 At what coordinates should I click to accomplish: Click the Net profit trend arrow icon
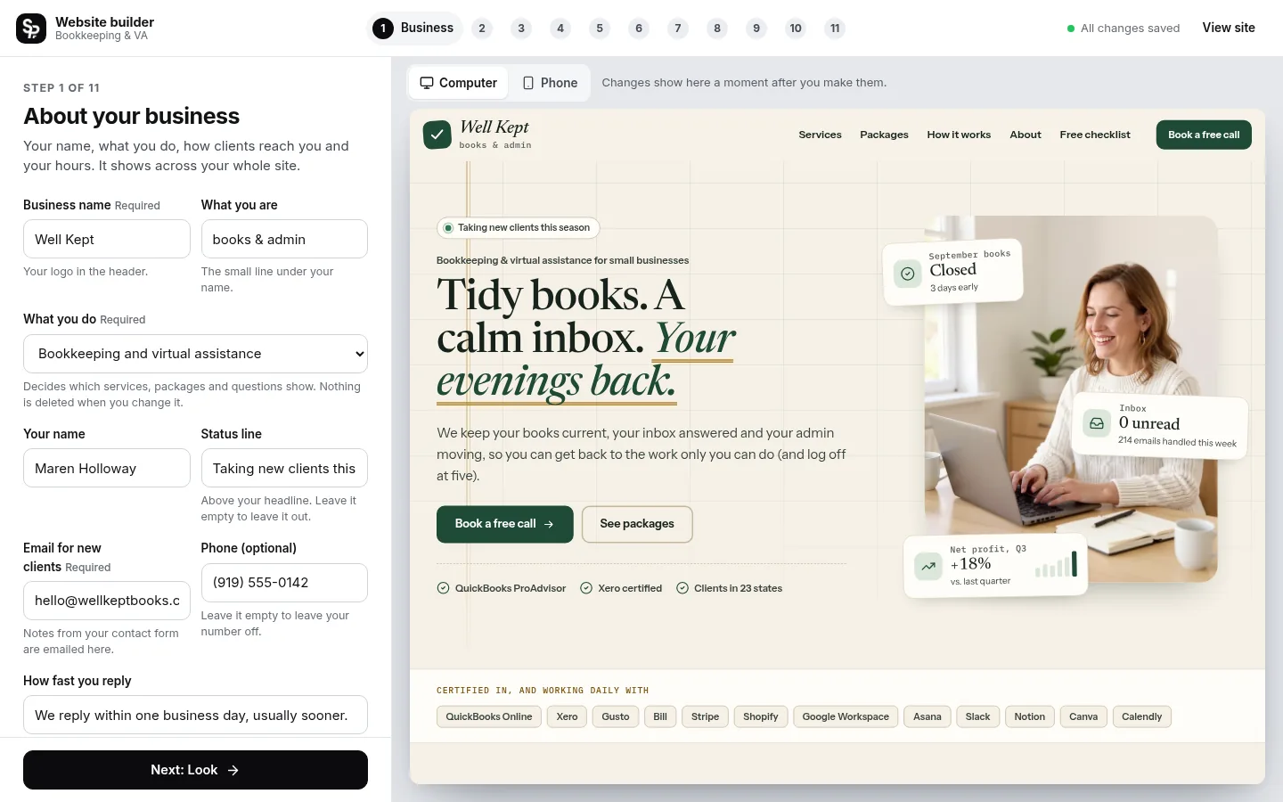coord(928,566)
